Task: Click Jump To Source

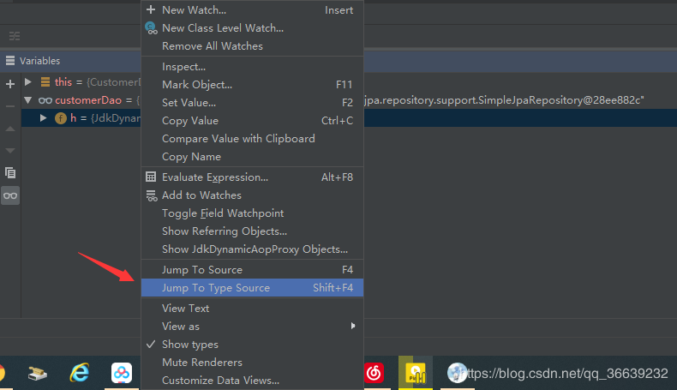Action: tap(252, 270)
